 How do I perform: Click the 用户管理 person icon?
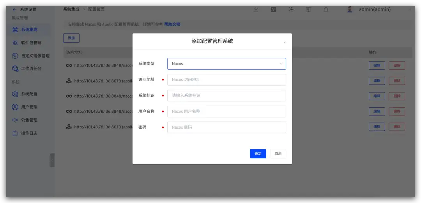coord(15,107)
